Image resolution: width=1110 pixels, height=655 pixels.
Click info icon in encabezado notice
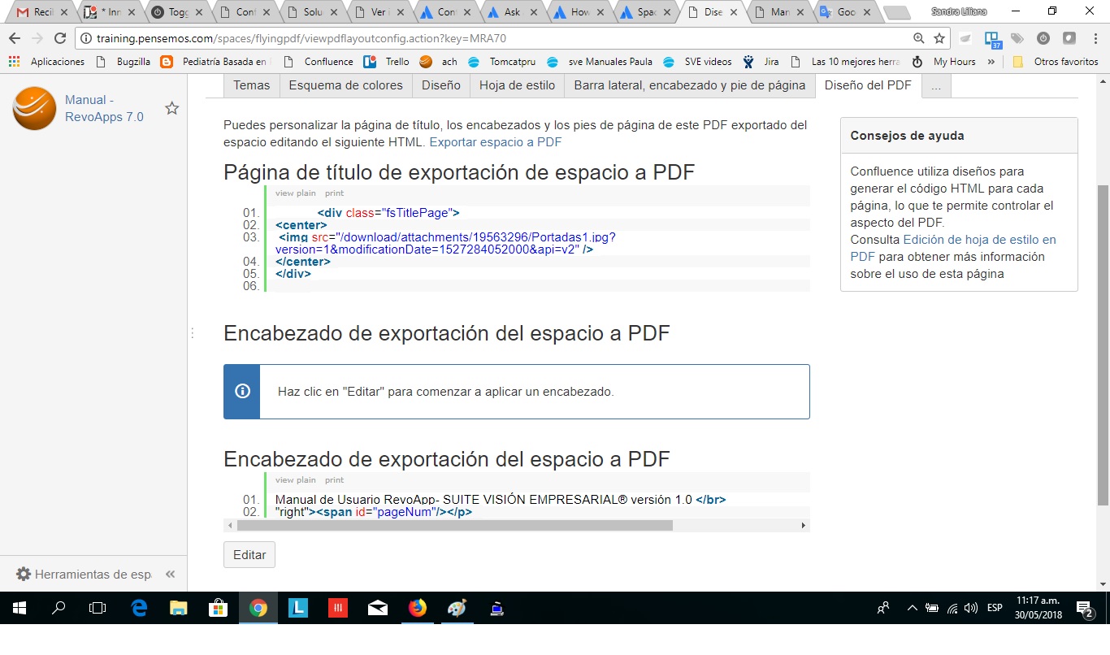(x=242, y=391)
